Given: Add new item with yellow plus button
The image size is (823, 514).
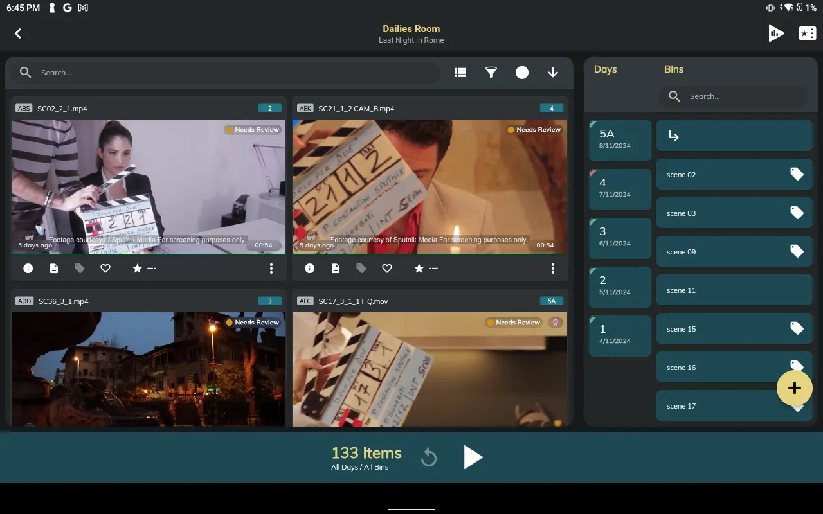Looking at the screenshot, I should click(795, 388).
